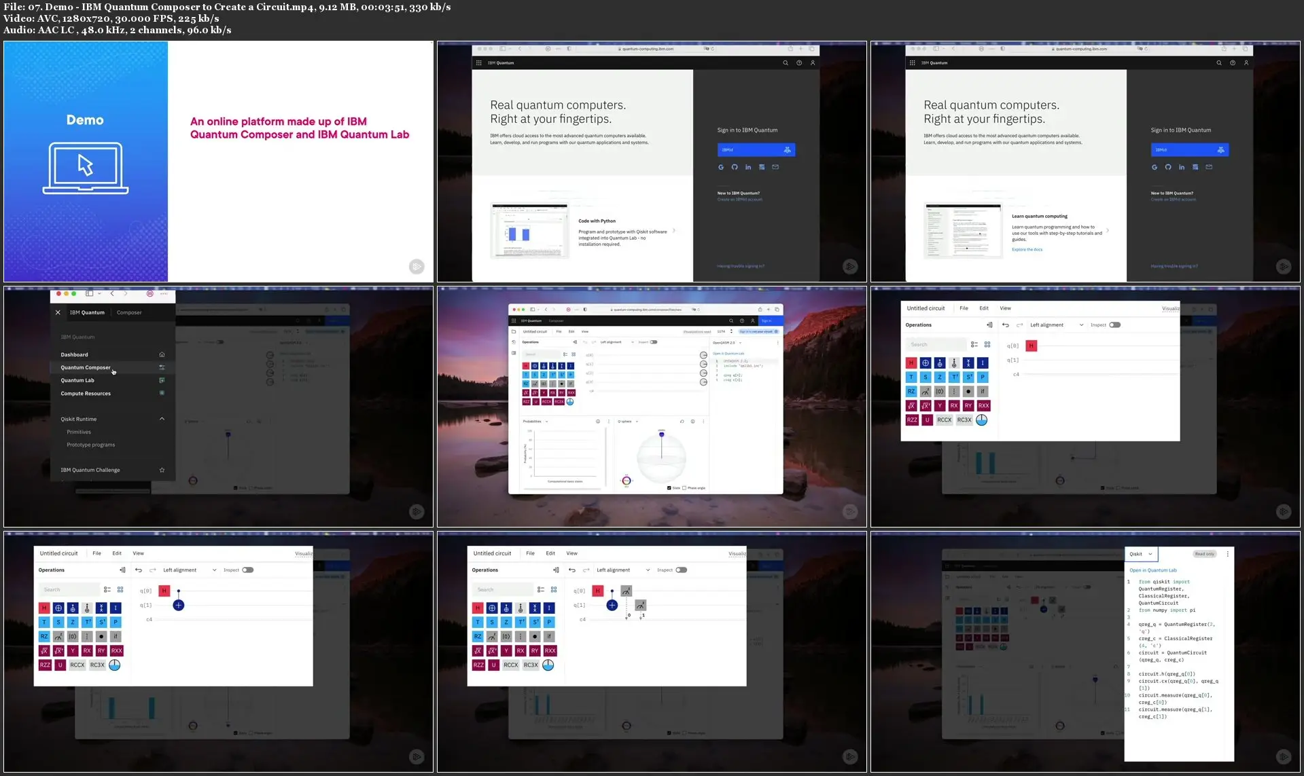Open Left alignment dropdown in H-only circuit frame
1304x776 pixels.
tap(1057, 325)
